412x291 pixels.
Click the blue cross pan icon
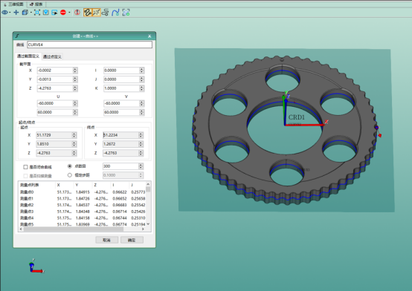point(16,13)
